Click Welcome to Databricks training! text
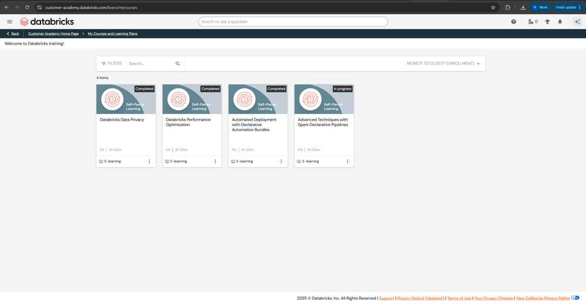The height and width of the screenshot is (304, 586). (x=34, y=44)
